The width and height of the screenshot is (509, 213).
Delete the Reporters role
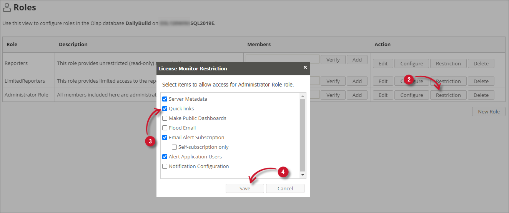[x=481, y=63]
